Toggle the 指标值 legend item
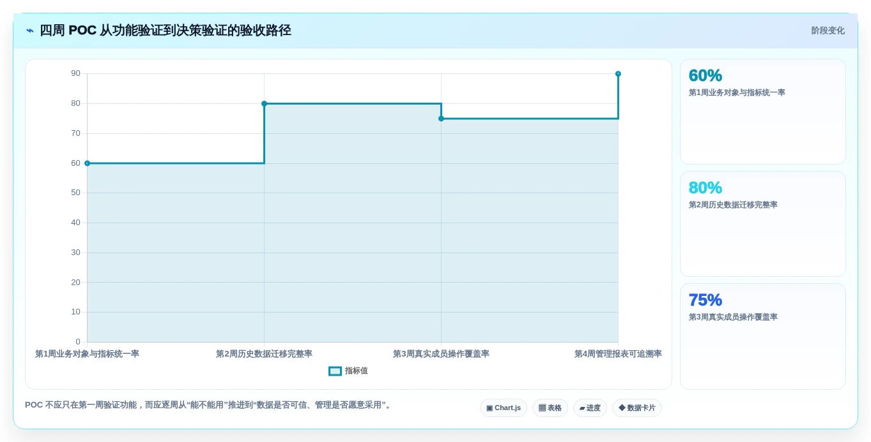Screen dimensions: 871x442 coord(348,371)
